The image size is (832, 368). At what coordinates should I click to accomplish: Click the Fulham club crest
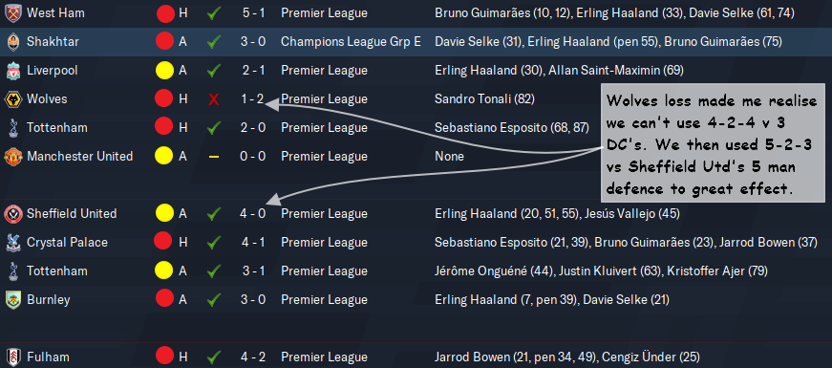click(12, 357)
